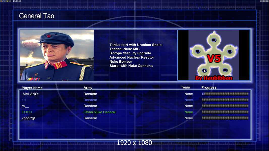Select the COCO player name

27,112
